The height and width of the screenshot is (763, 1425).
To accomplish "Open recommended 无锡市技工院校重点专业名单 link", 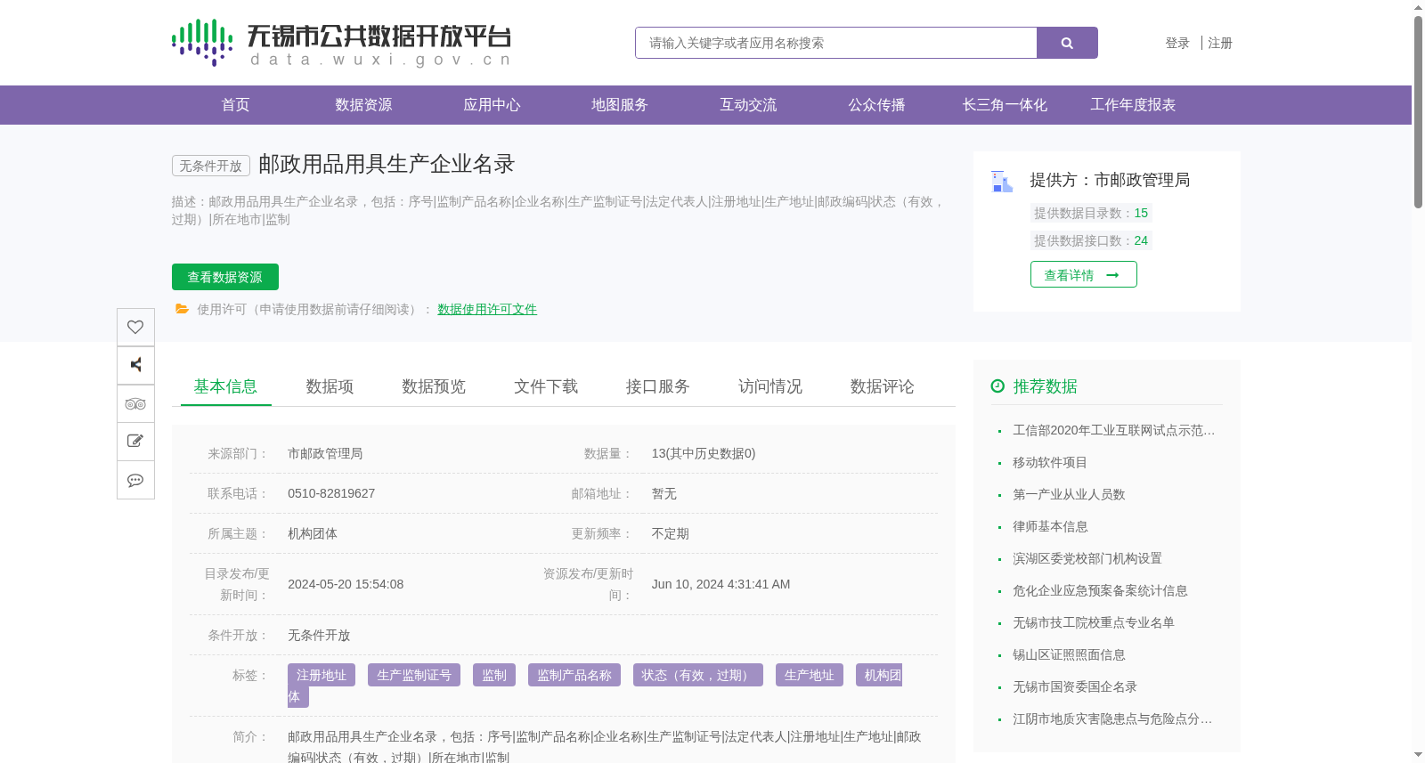I will [1094, 622].
